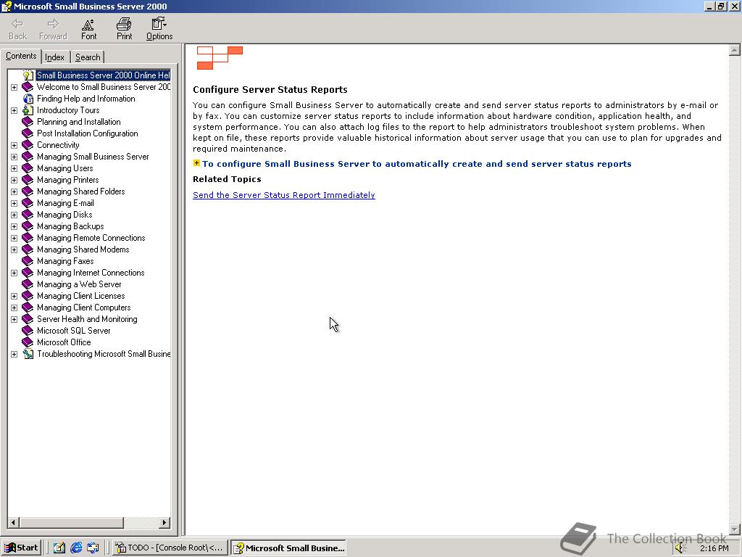Viewport: 742px width, 557px height.
Task: Expand Managing Client Computers node
Action: 14,308
